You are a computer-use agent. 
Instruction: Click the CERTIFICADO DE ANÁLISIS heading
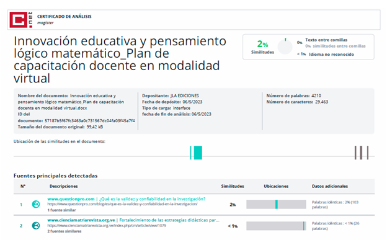pos(64,17)
